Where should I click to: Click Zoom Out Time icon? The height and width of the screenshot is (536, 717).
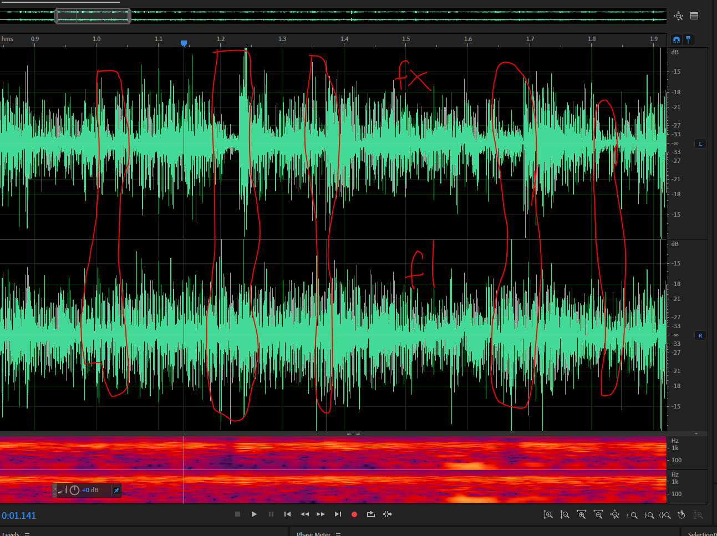[598, 515]
